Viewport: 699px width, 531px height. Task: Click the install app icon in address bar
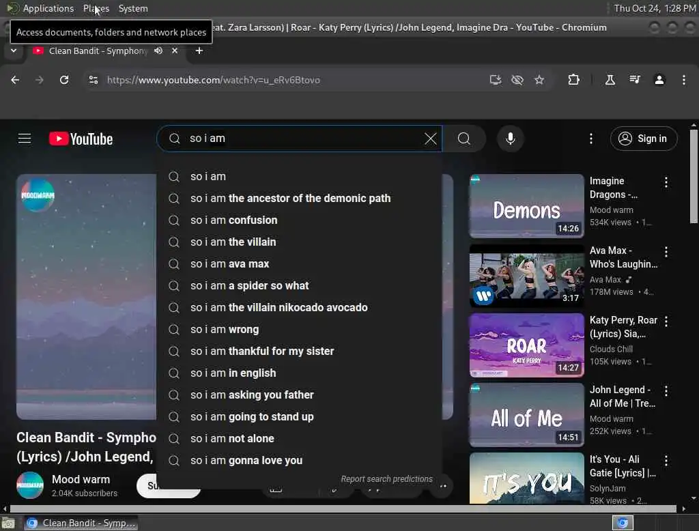point(496,80)
